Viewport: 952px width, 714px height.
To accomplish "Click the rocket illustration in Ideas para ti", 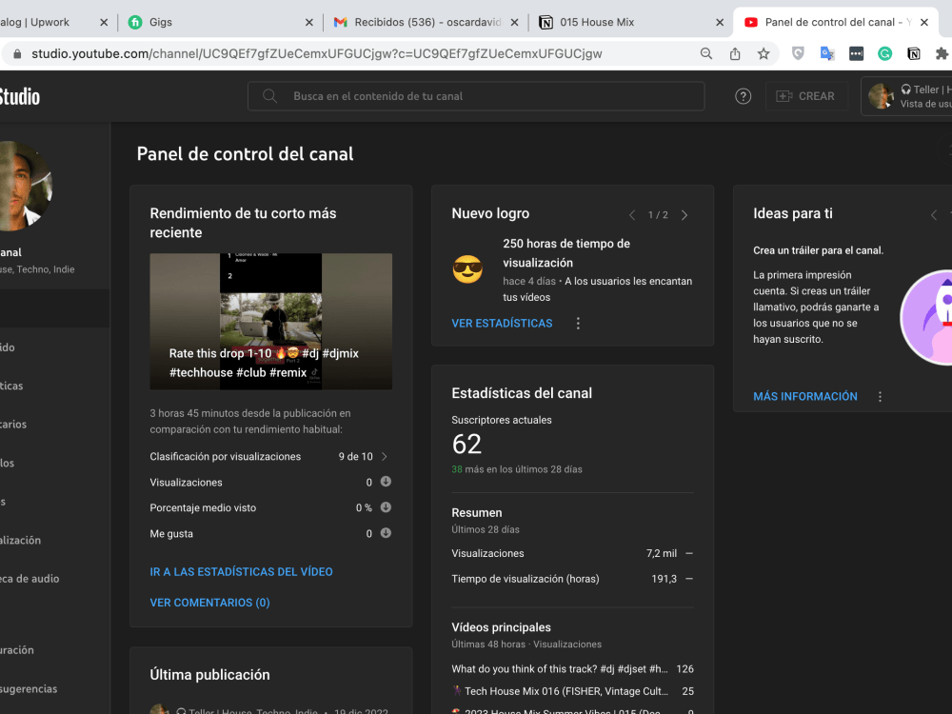I will pos(926,318).
